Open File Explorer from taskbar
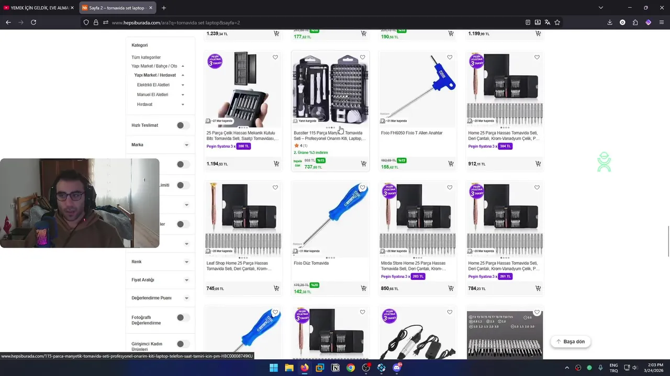 (x=289, y=368)
